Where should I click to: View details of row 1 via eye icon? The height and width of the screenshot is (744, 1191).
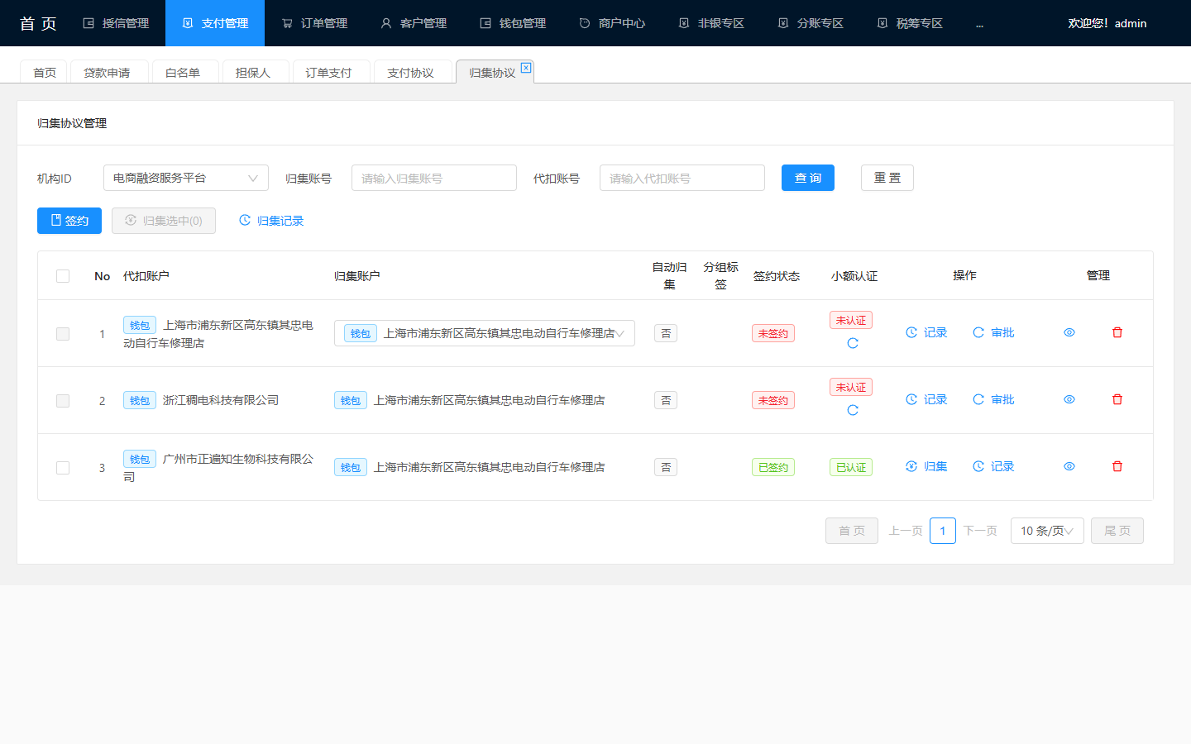1069,332
